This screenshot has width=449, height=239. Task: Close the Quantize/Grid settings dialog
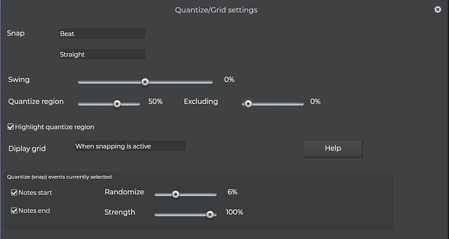[x=437, y=10]
